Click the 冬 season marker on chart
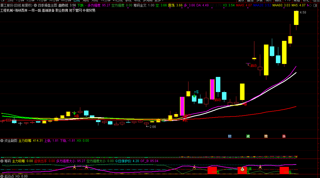The height and width of the screenshot is (178, 320). coord(196,92)
